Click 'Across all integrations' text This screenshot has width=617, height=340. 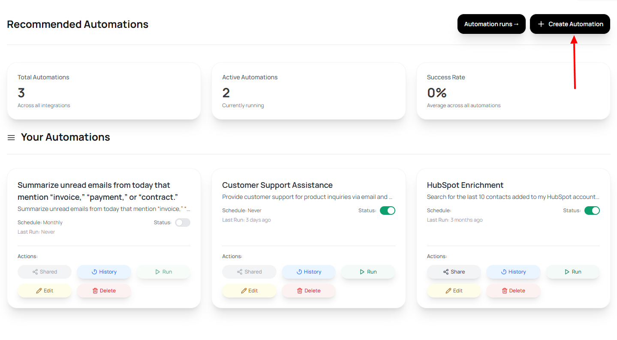click(44, 105)
